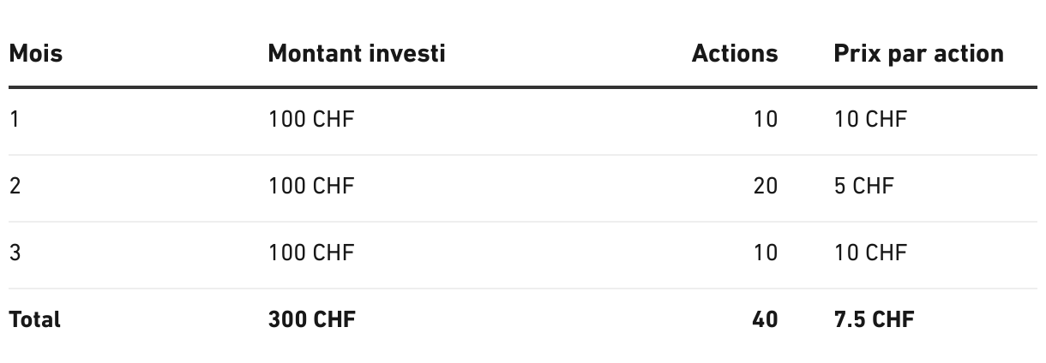The height and width of the screenshot is (363, 1046).
Task: Click the 10 CHF price in month 3 row
Action: tap(869, 253)
